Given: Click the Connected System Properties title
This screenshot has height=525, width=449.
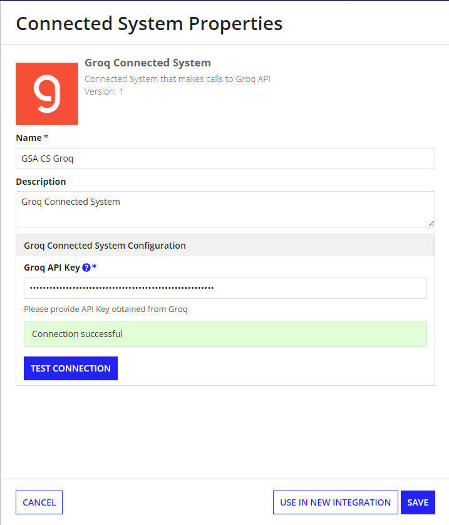Looking at the screenshot, I should click(x=149, y=24).
